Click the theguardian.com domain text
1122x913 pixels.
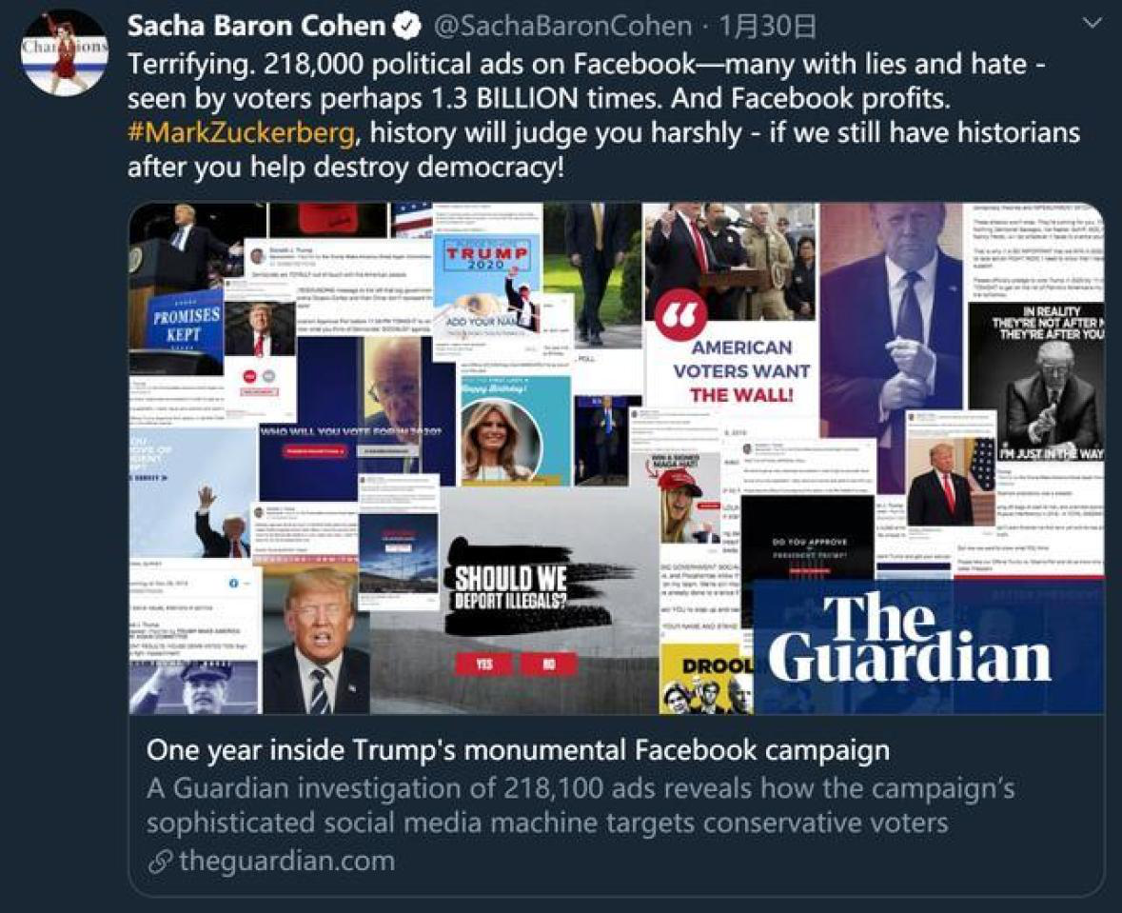coord(287,861)
